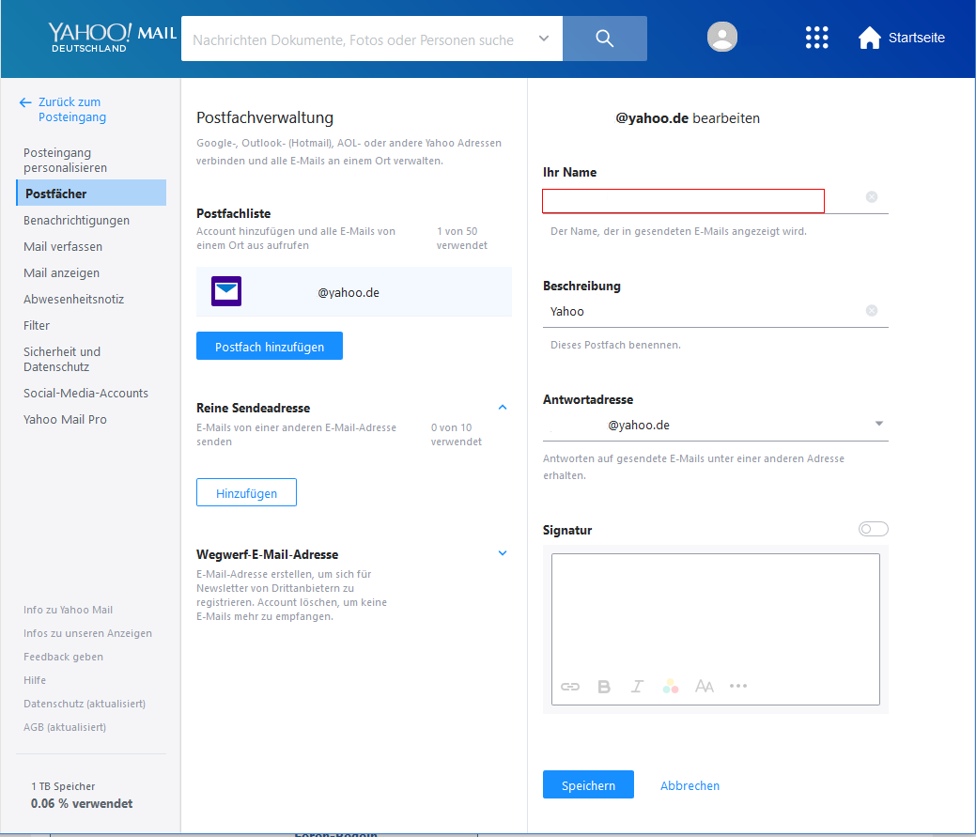Open Datenschutz (aktualisiert) link

pyautogui.click(x=85, y=704)
